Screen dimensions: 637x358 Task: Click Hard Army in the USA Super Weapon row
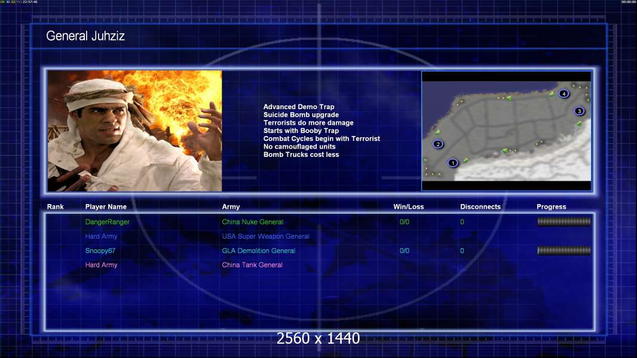tap(101, 236)
